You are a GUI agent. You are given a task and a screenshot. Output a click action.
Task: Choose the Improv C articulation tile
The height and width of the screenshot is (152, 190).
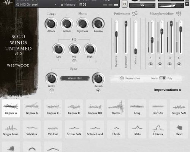53,108
